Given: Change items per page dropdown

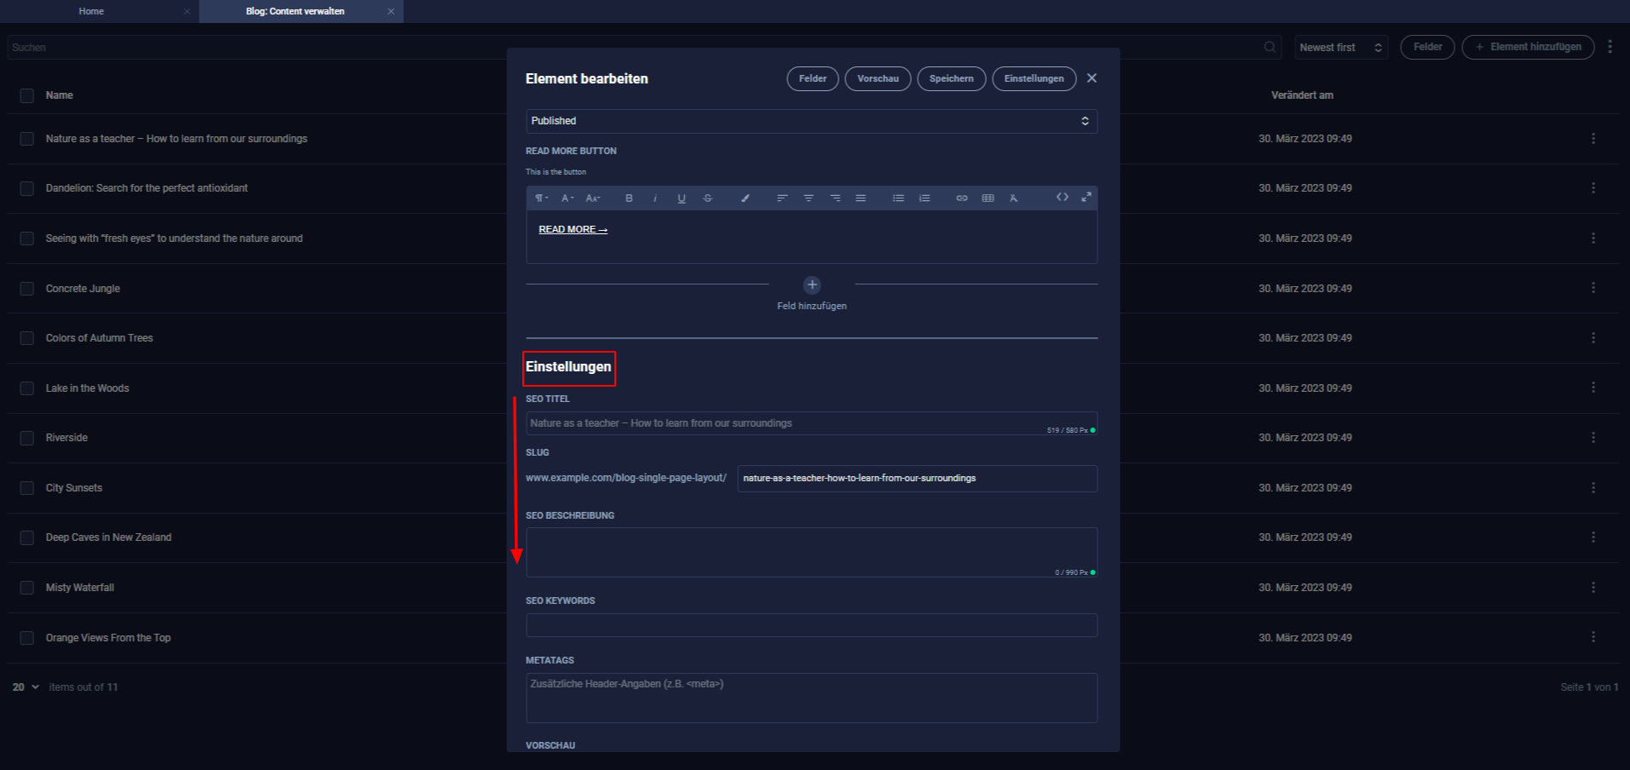Looking at the screenshot, I should click(26, 687).
